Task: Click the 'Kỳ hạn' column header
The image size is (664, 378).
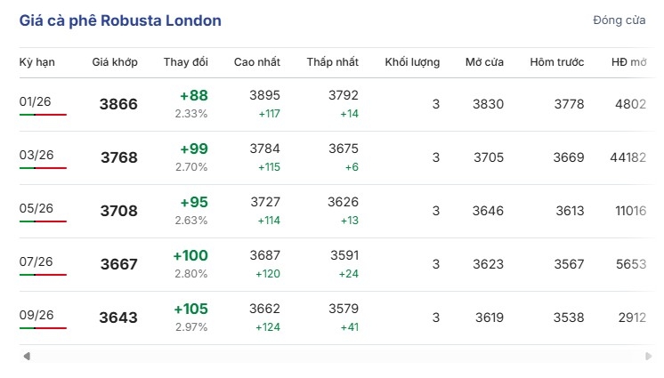Action: point(36,61)
